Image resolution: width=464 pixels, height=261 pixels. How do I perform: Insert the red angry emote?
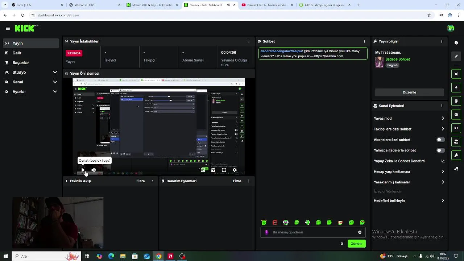[275, 223]
